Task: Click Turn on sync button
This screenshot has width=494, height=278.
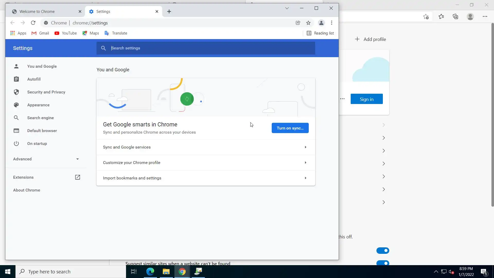Action: click(x=290, y=128)
